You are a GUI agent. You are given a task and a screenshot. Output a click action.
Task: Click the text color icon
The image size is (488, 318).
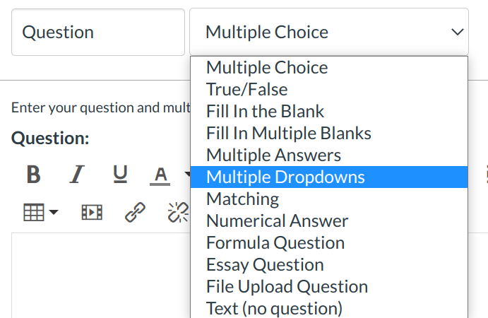click(x=162, y=174)
